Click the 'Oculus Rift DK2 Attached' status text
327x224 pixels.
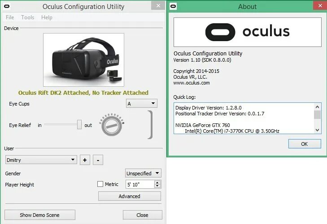[x=83, y=93]
